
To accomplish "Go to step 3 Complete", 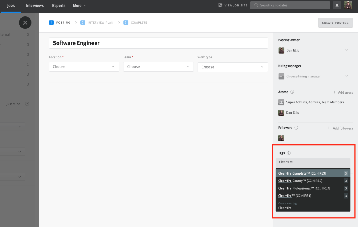I will tap(135, 23).
